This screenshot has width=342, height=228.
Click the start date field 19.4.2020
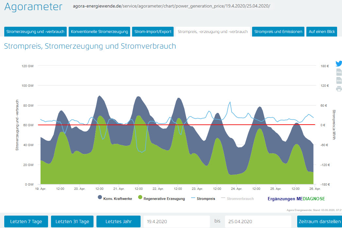177,221
